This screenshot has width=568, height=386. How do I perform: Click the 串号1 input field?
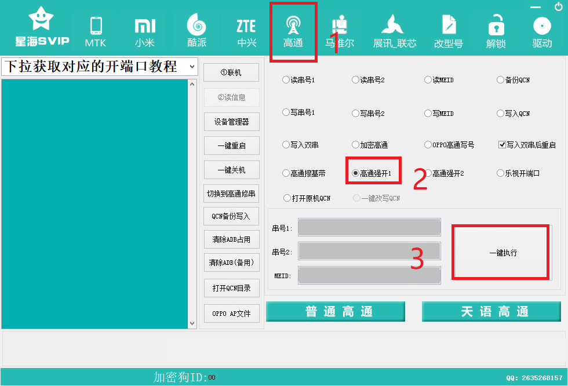pos(369,227)
